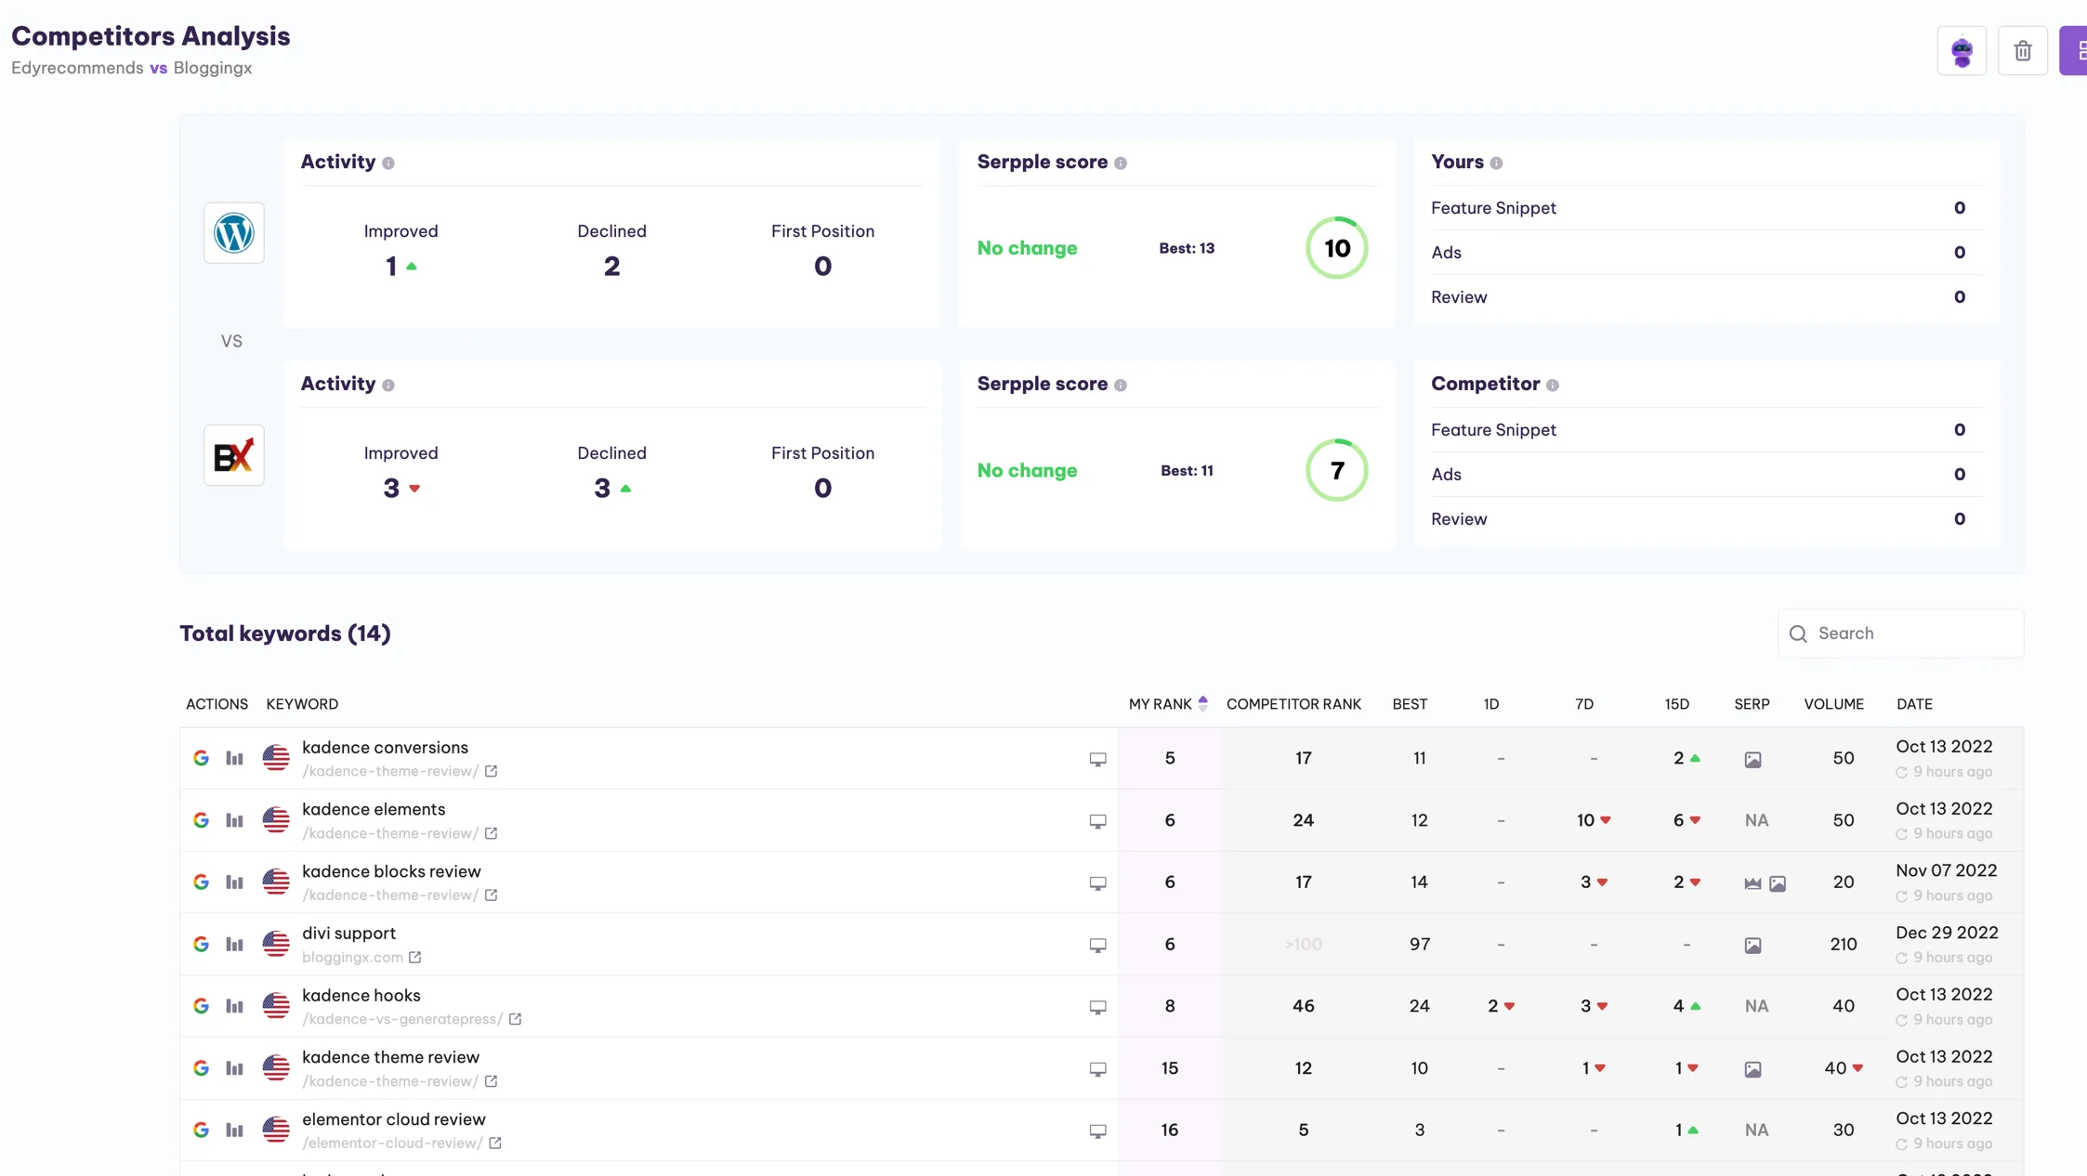Image resolution: width=2087 pixels, height=1176 pixels.
Task: Click the SERP image icon for kadence conversions
Action: coord(1752,759)
